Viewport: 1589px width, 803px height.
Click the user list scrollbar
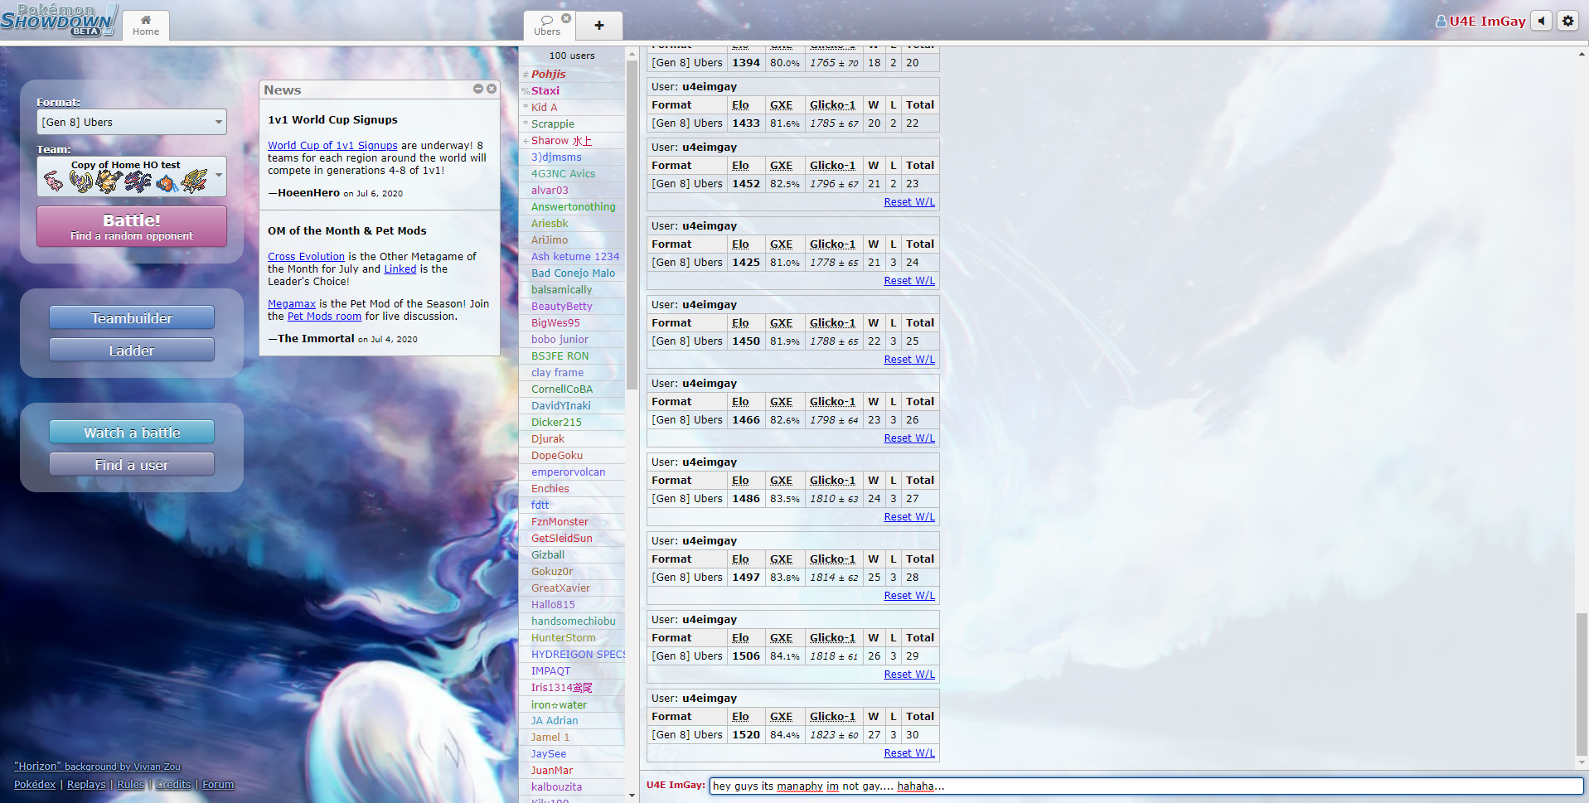click(x=632, y=224)
